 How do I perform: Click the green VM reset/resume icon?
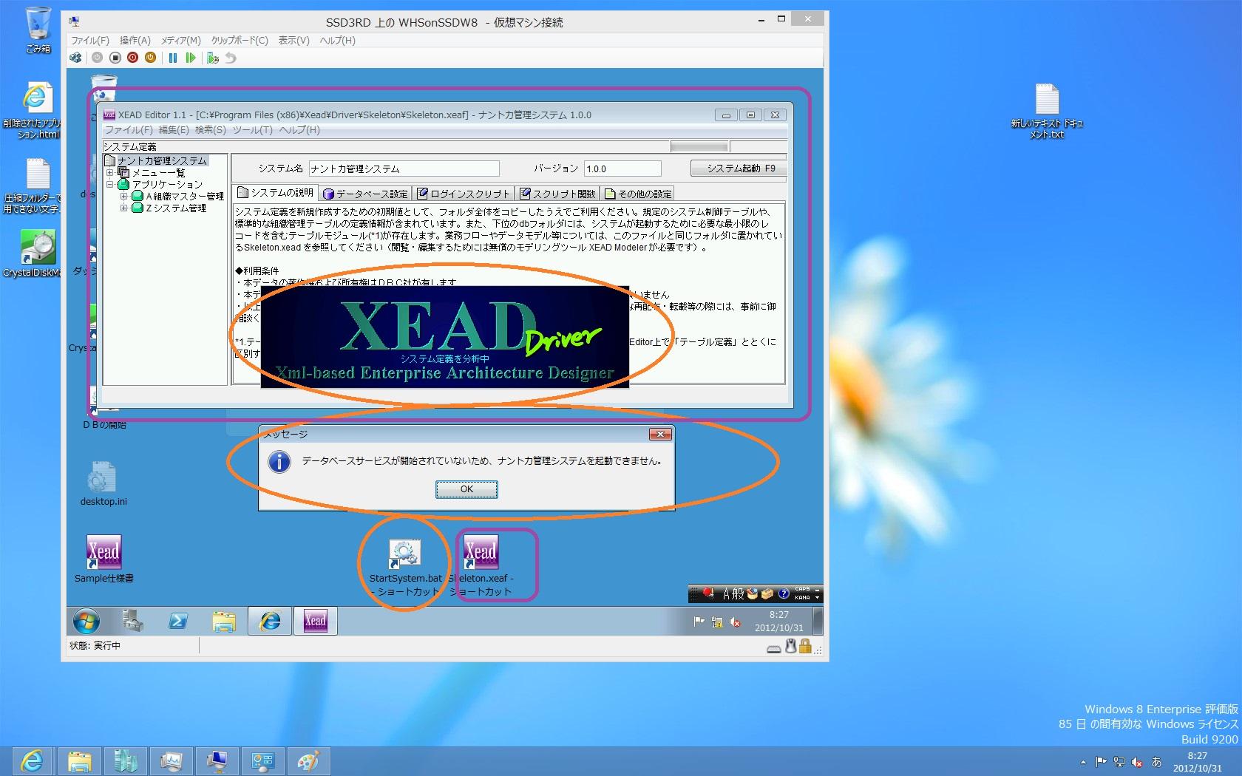(191, 58)
